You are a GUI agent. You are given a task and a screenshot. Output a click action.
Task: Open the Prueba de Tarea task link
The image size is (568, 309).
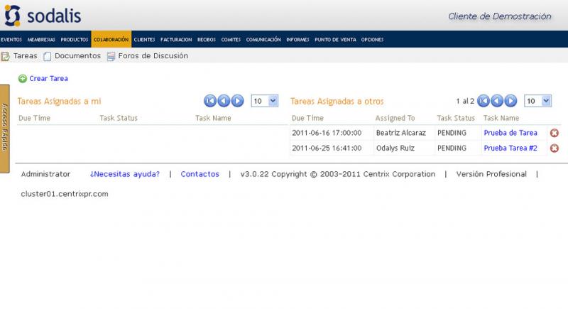pos(510,133)
